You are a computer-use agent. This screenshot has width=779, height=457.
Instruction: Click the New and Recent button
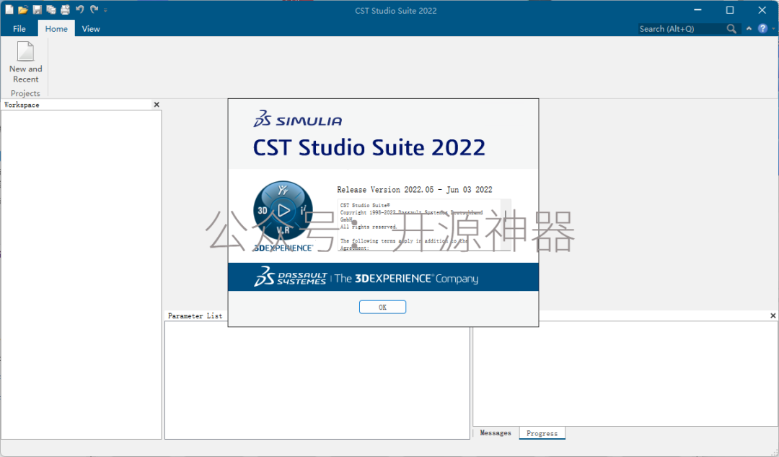(25, 63)
